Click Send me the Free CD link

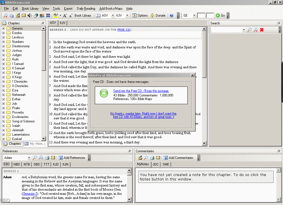[x=141, y=91]
